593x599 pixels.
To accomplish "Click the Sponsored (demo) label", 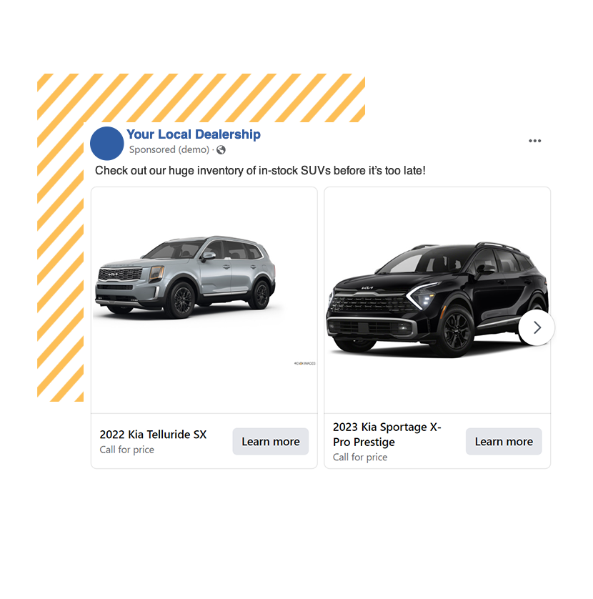I will (169, 149).
